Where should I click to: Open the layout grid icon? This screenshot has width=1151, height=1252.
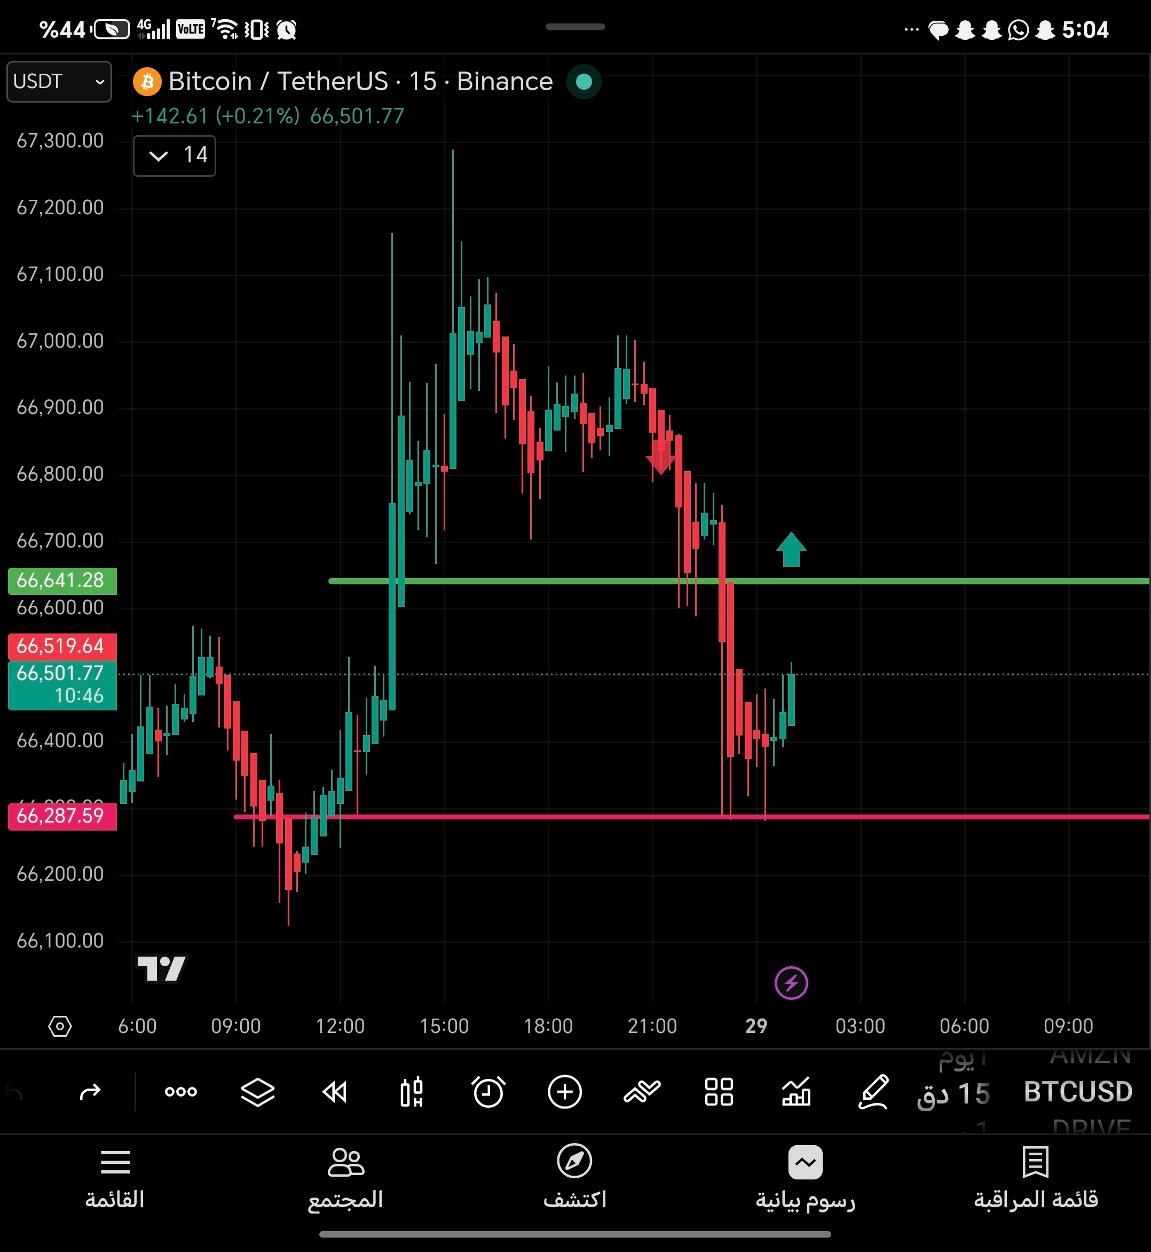tap(719, 1092)
